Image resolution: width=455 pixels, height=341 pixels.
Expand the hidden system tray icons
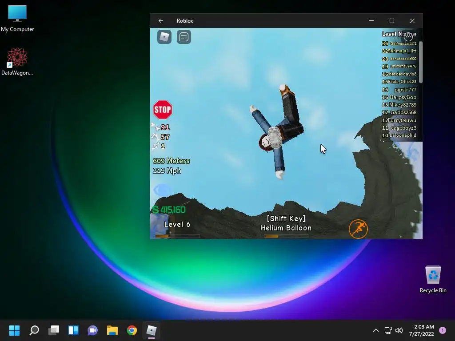(x=376, y=330)
